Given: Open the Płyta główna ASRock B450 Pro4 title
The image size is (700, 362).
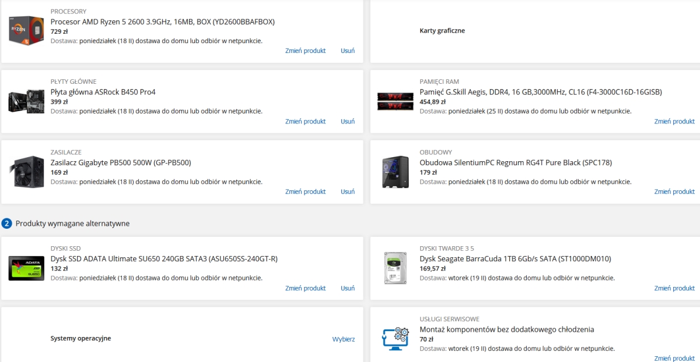Looking at the screenshot, I should point(103,92).
